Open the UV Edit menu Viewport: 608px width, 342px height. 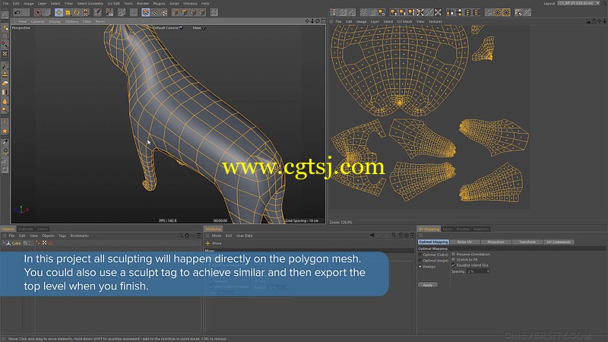[113, 3]
